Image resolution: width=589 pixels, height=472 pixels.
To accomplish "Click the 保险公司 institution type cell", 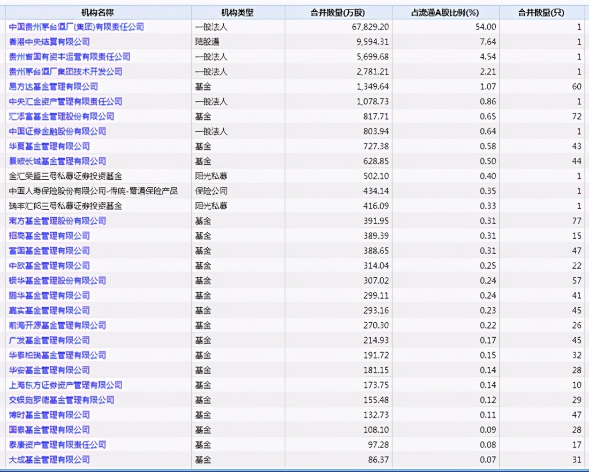I will [211, 191].
